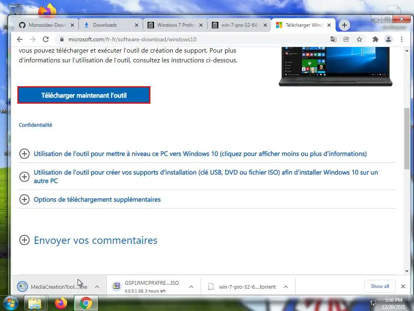
Task: Open win-7-pro torrent download item
Action: coord(242,287)
